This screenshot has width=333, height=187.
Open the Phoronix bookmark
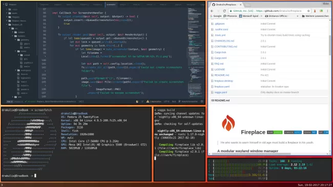pyautogui.click(x=230, y=16)
